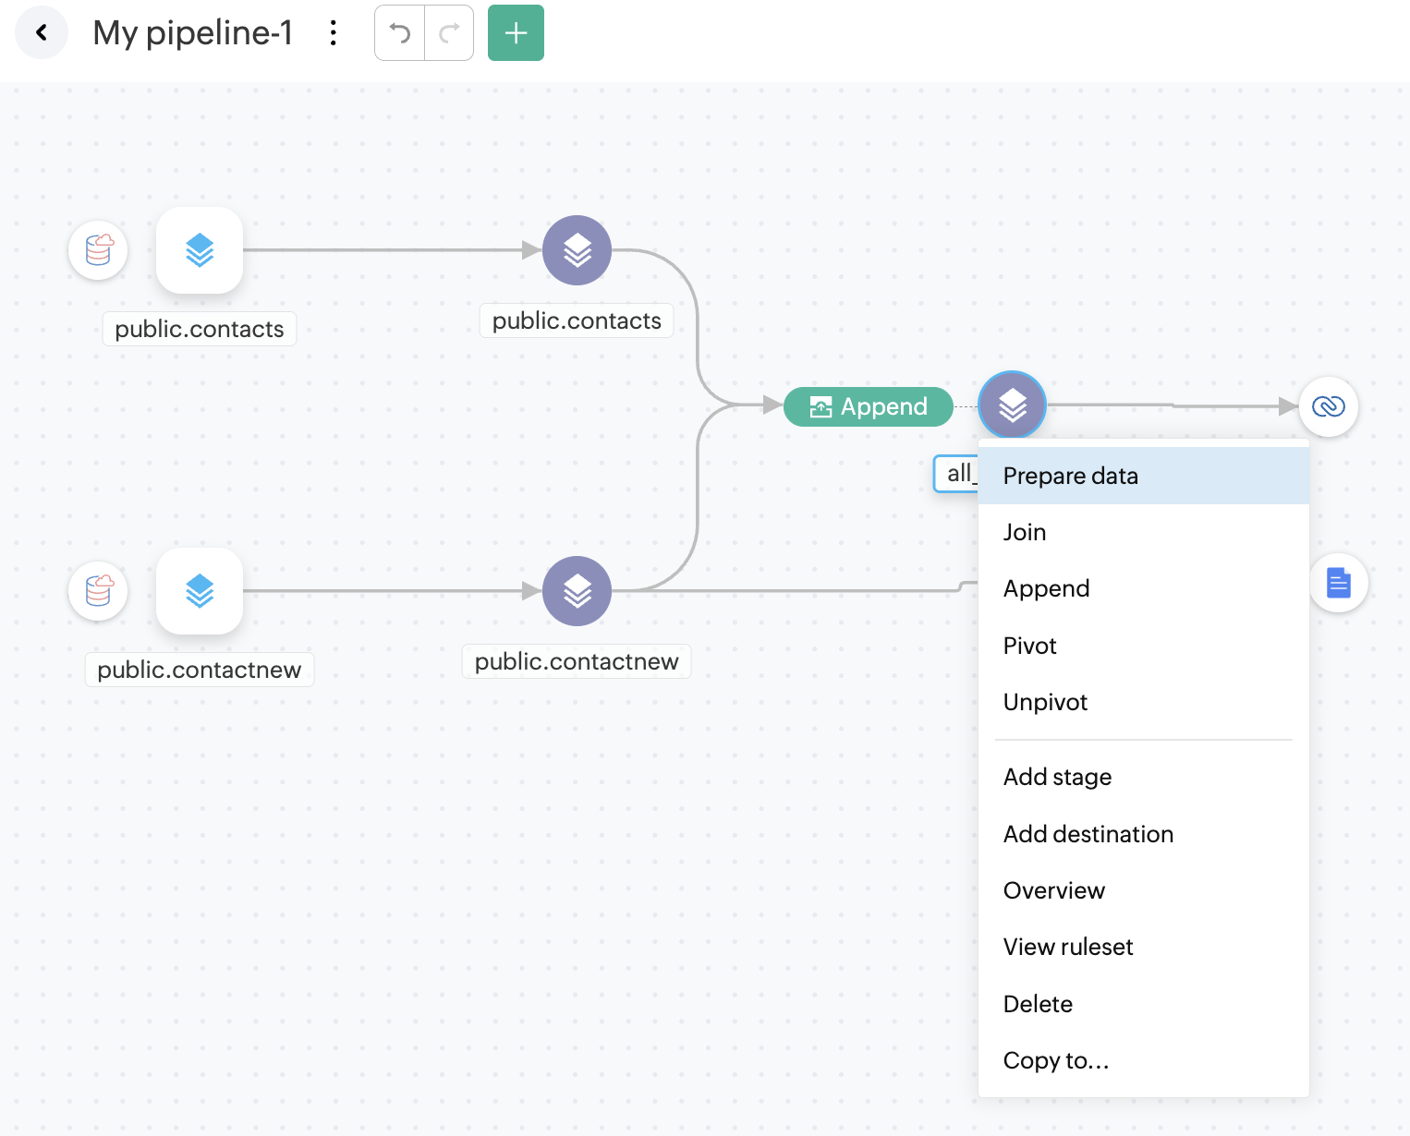Click the redo arrow icon

tap(449, 33)
